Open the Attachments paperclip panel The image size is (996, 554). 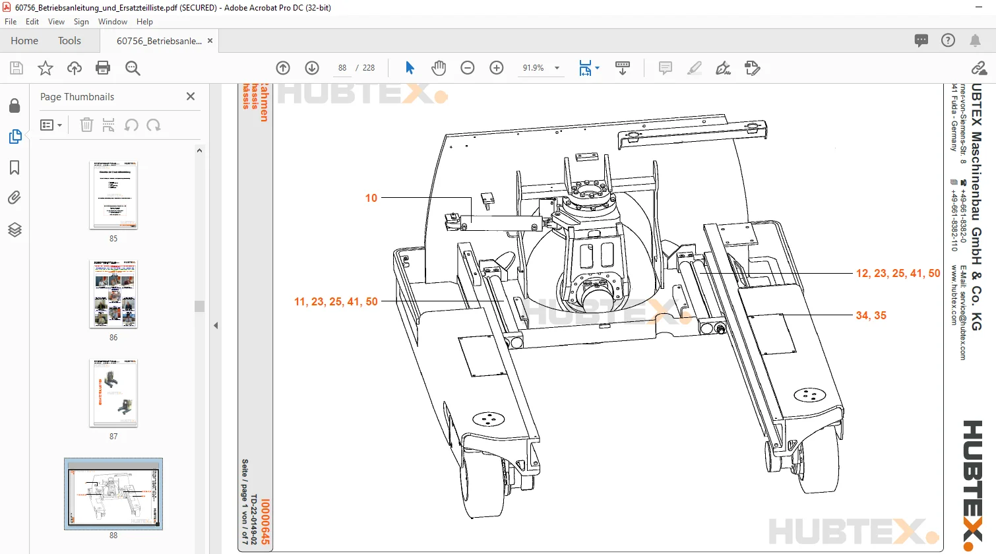point(15,198)
